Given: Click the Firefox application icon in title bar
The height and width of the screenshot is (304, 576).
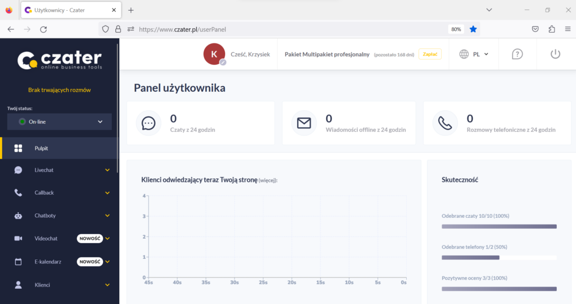Looking at the screenshot, I should coord(9,10).
